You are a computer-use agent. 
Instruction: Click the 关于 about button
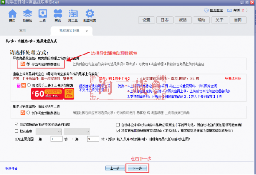219,20
